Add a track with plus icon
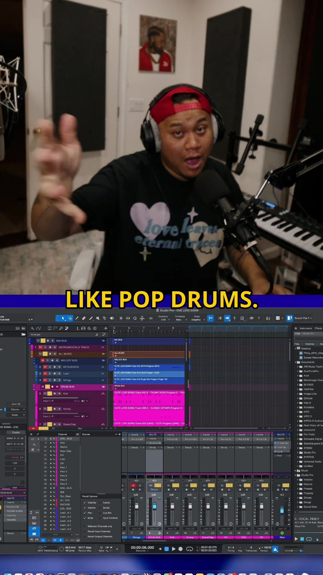The image size is (323, 575). pos(106,328)
